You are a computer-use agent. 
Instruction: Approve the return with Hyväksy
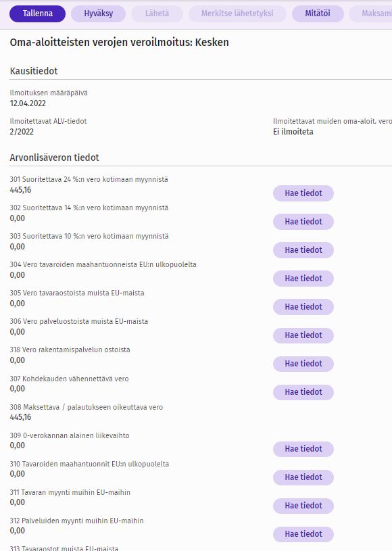point(99,14)
